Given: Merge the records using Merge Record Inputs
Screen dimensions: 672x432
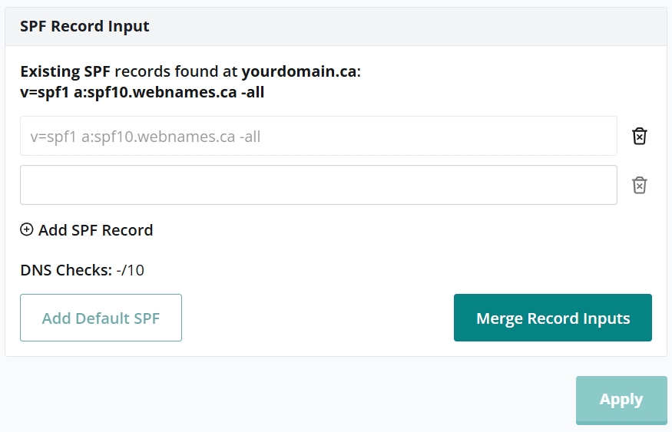Looking at the screenshot, I should coord(552,318).
